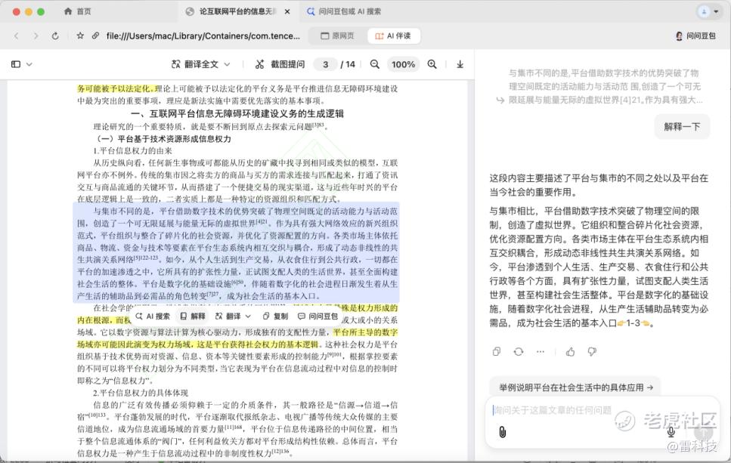Screen dimensions: 731x463
Task: Click the quoted passage reference in the chat
Action: [x=599, y=87]
